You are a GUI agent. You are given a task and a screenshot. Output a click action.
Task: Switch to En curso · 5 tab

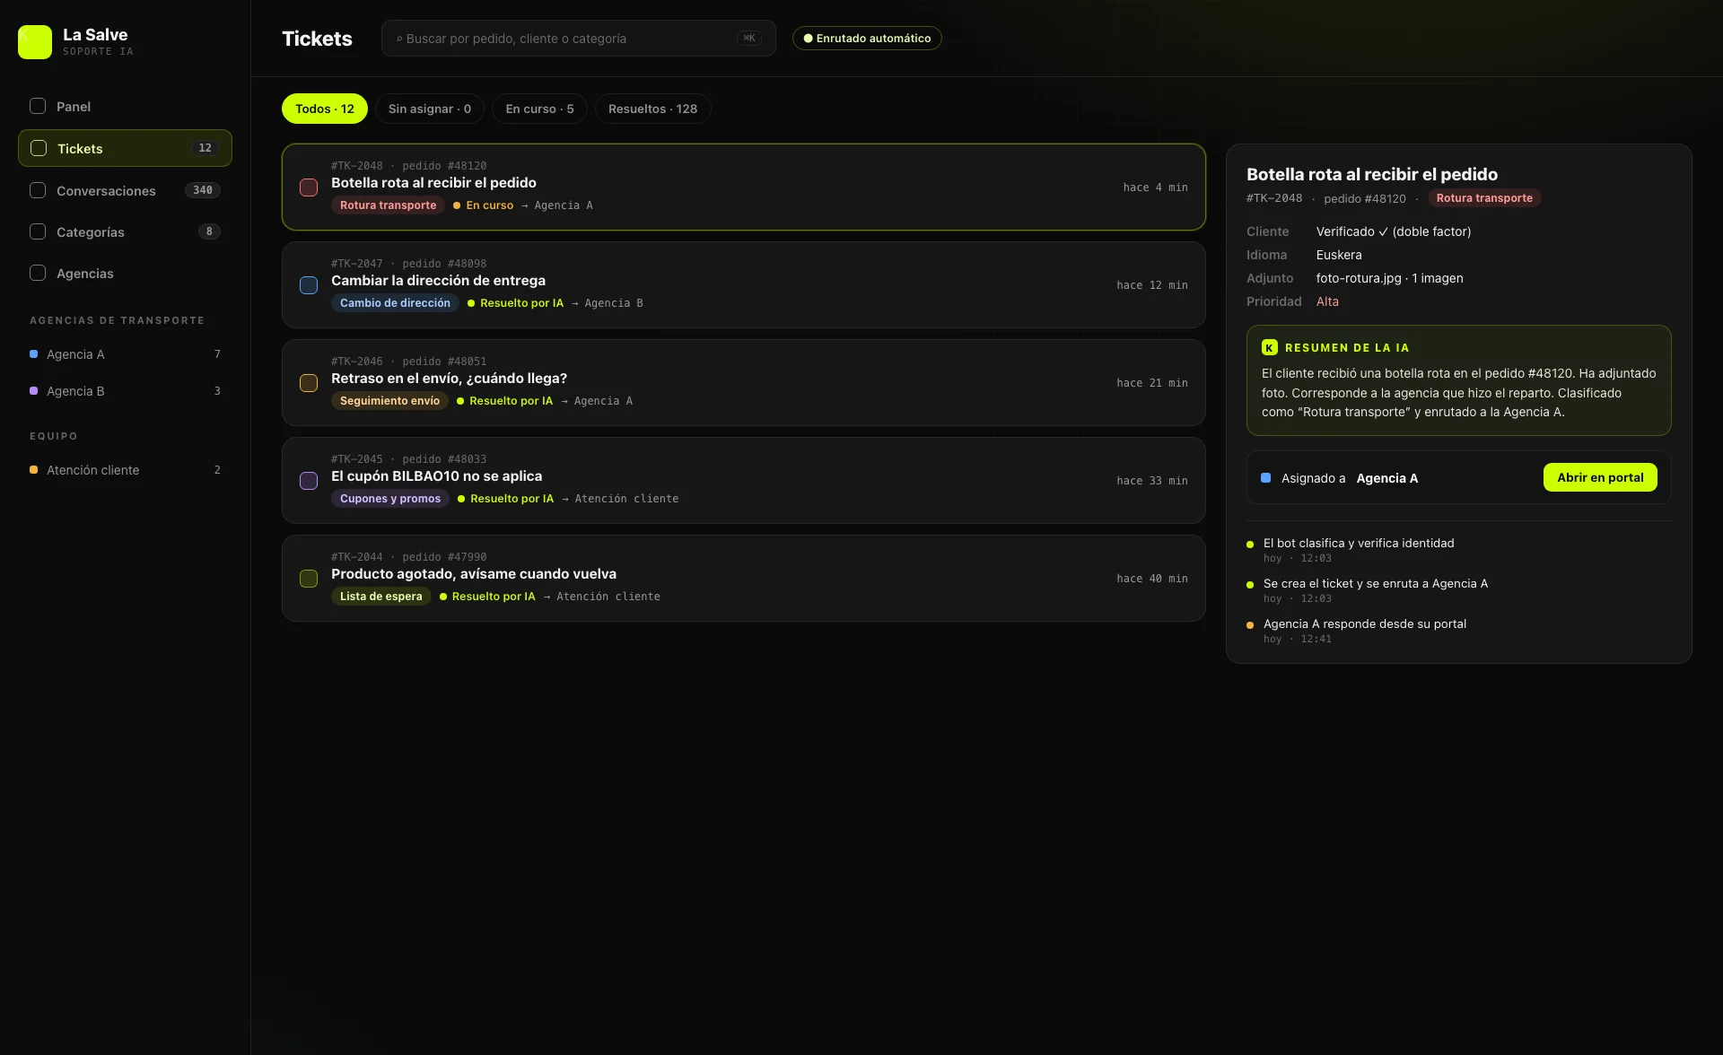539,109
